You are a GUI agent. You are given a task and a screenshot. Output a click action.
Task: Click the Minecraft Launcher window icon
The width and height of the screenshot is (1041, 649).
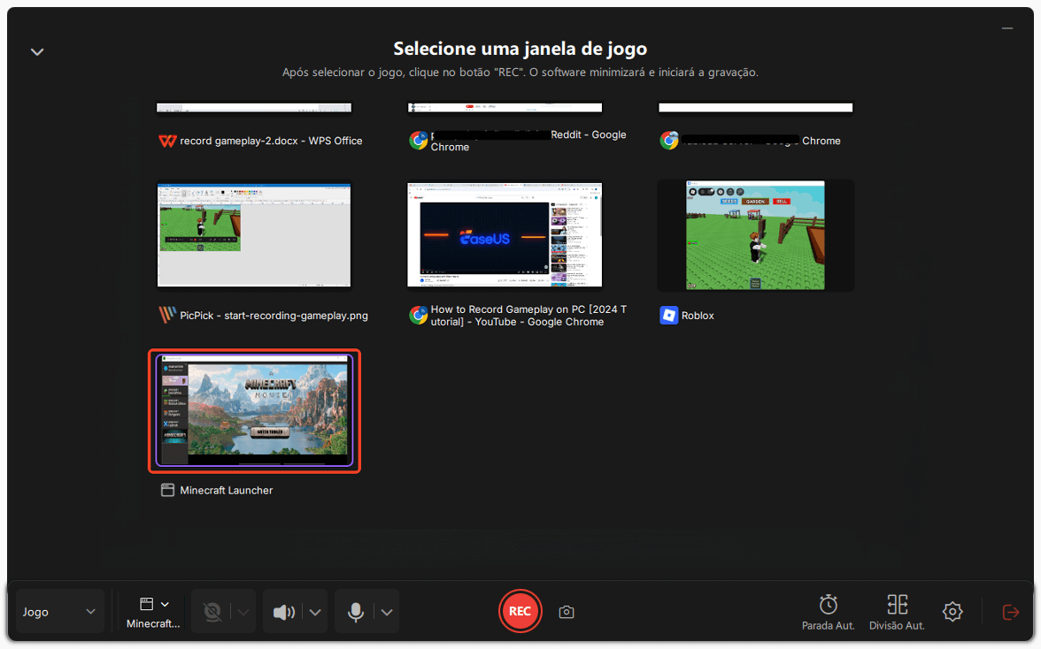167,491
